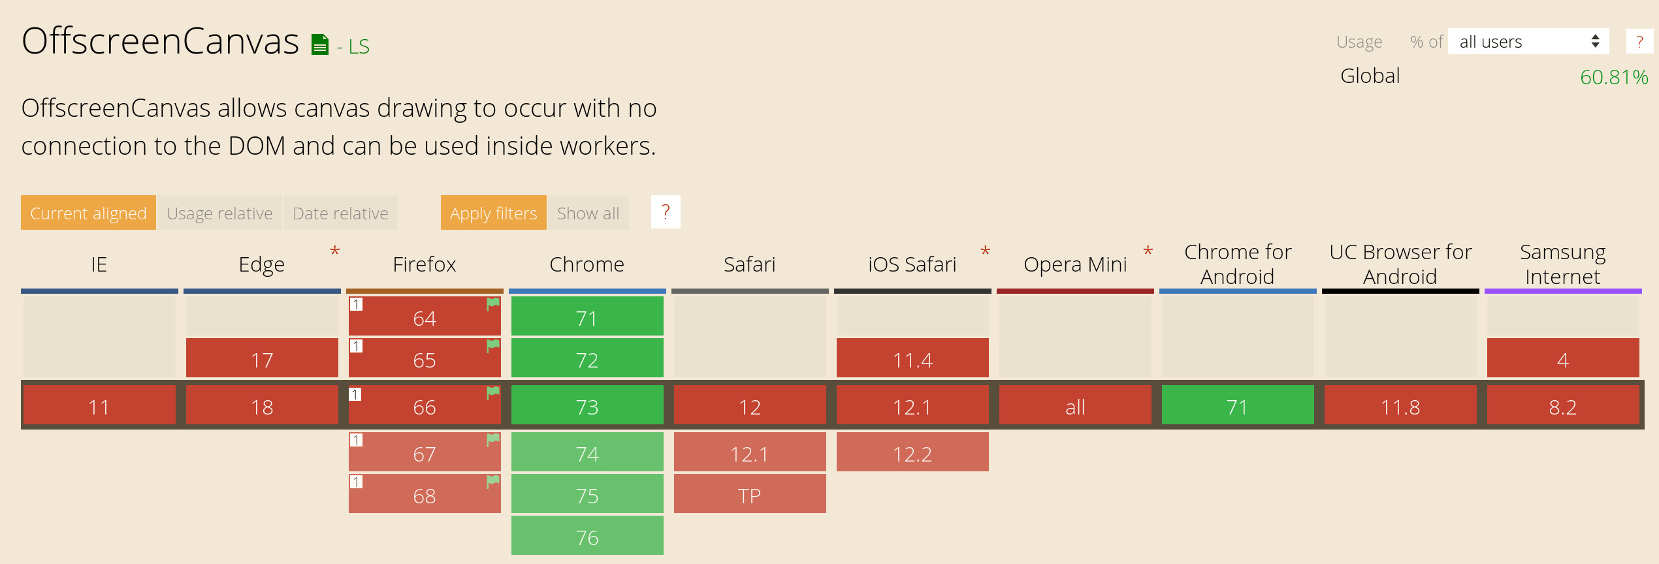
Task: Click the flag icon on Firefox 66
Action: pyautogui.click(x=493, y=393)
